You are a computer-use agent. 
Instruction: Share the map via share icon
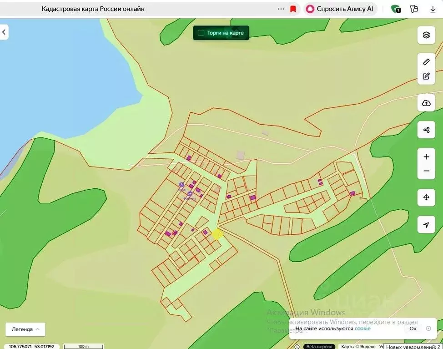[426, 130]
